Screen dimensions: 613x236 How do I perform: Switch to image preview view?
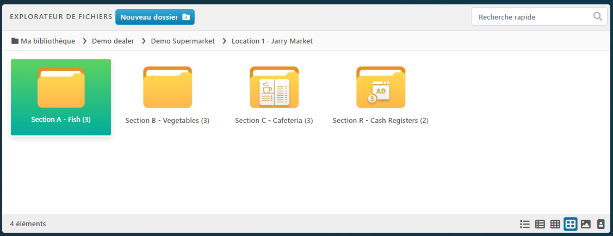(x=586, y=224)
